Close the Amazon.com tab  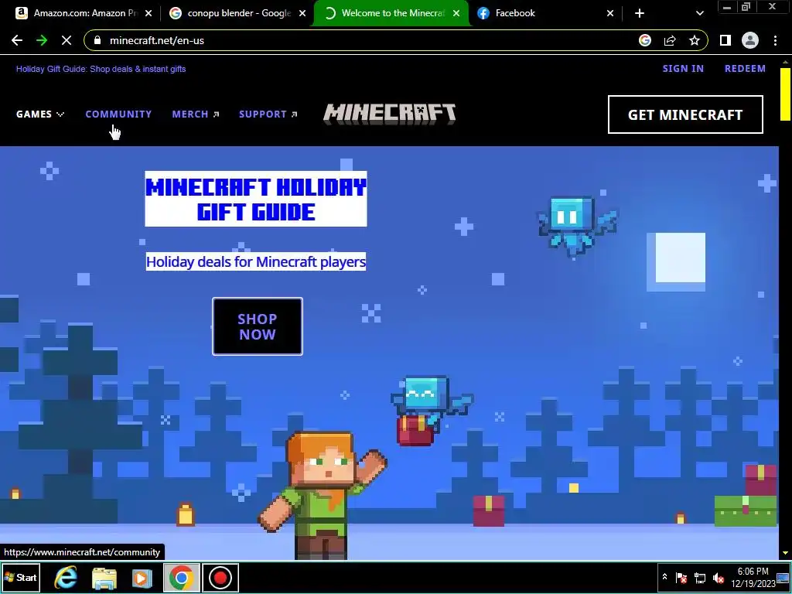[x=148, y=13]
